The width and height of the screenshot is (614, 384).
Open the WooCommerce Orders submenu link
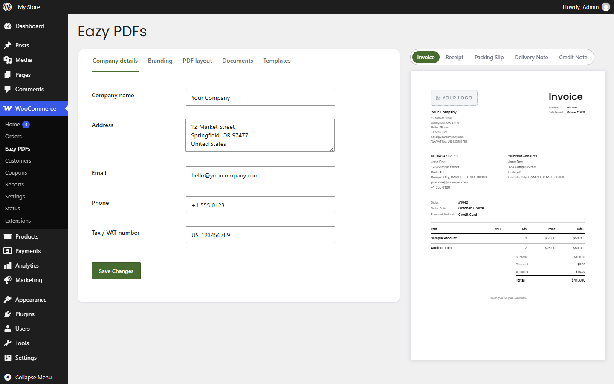(x=13, y=137)
